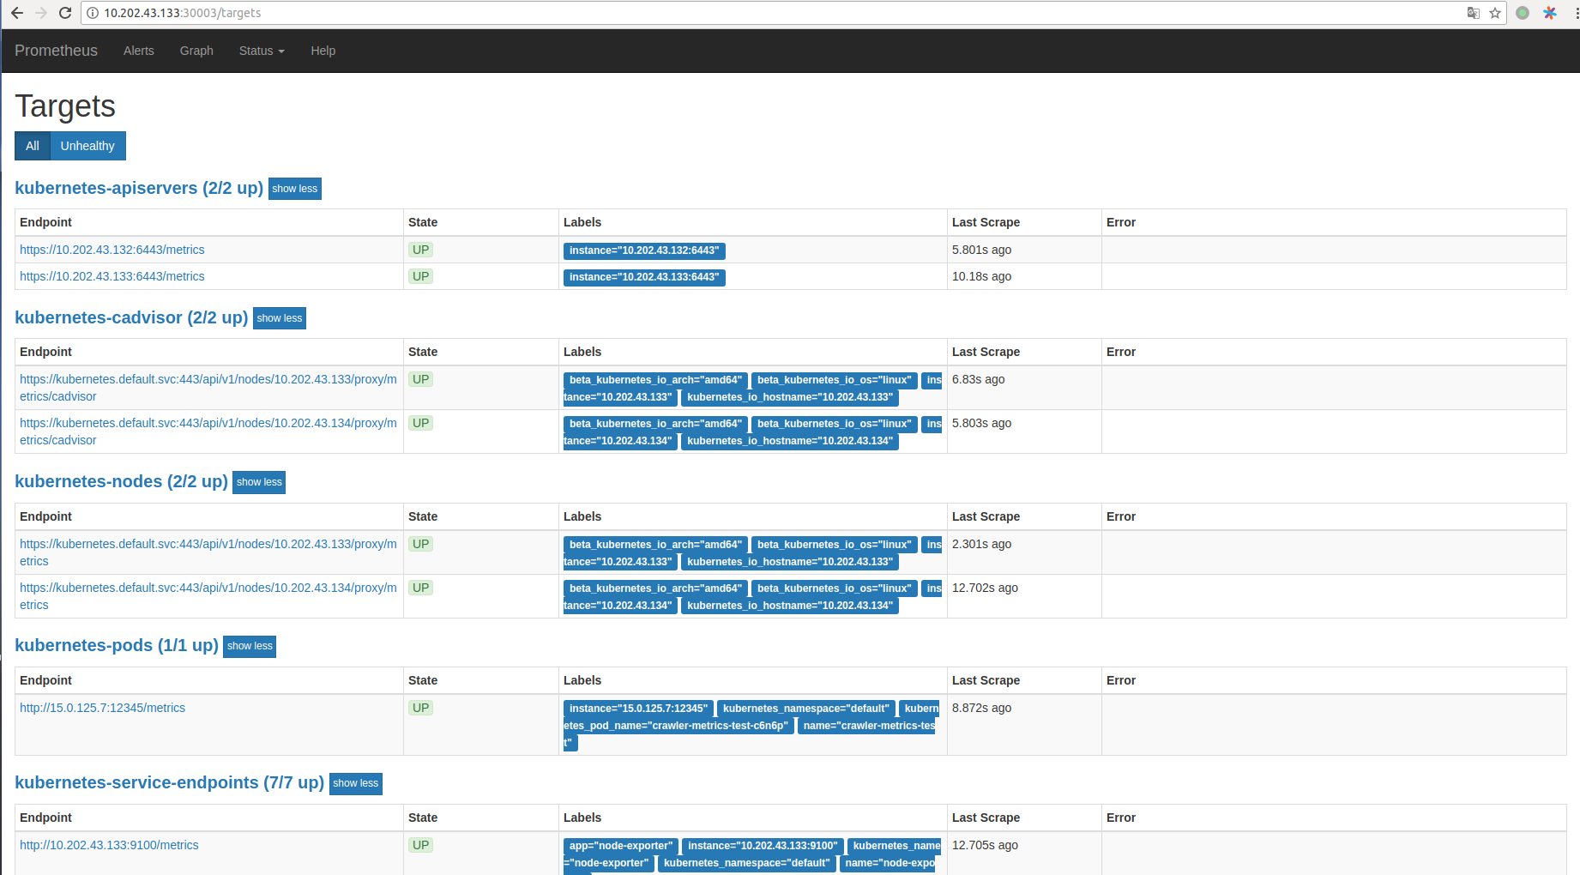Click the site info icon in address bar
The width and height of the screenshot is (1580, 875).
[93, 13]
